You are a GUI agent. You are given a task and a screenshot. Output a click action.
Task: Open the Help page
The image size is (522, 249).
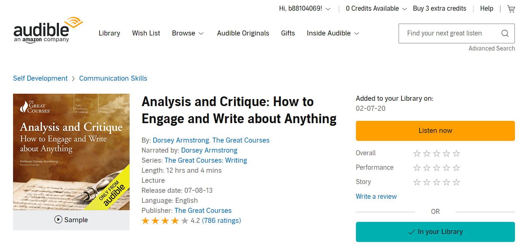pos(487,9)
